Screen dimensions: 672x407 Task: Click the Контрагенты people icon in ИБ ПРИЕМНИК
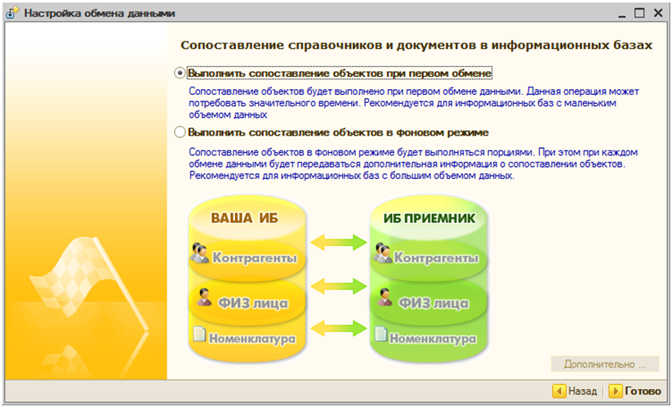[x=381, y=253]
